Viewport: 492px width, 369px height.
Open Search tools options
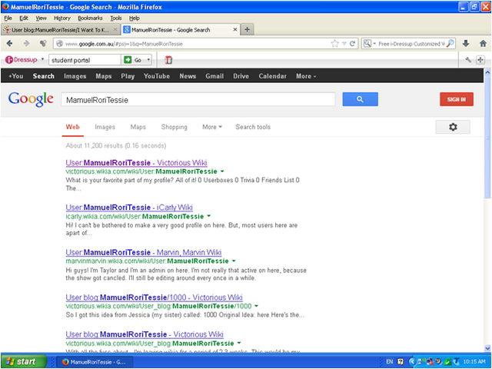(x=253, y=127)
